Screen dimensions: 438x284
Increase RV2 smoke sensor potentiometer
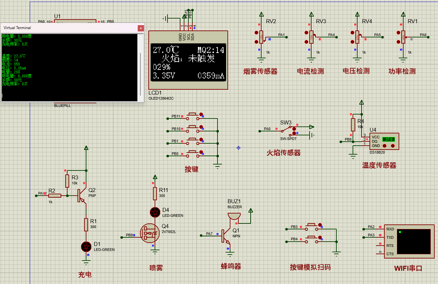[257, 32]
